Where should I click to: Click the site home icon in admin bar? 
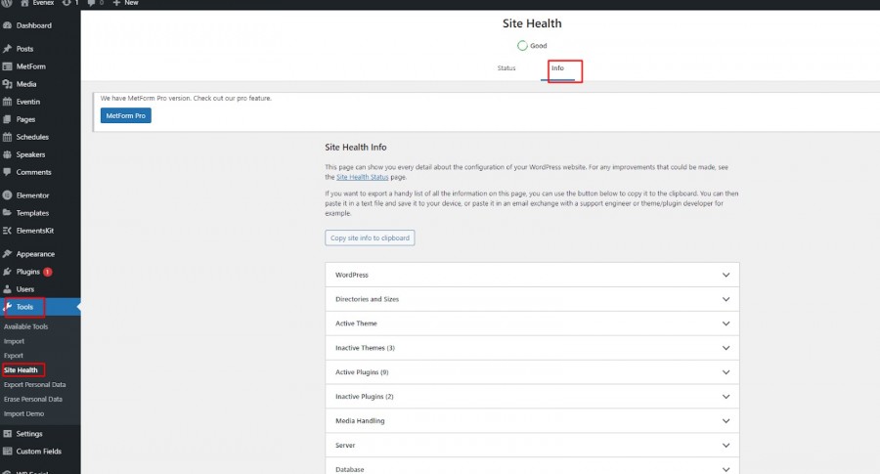pyautogui.click(x=24, y=3)
